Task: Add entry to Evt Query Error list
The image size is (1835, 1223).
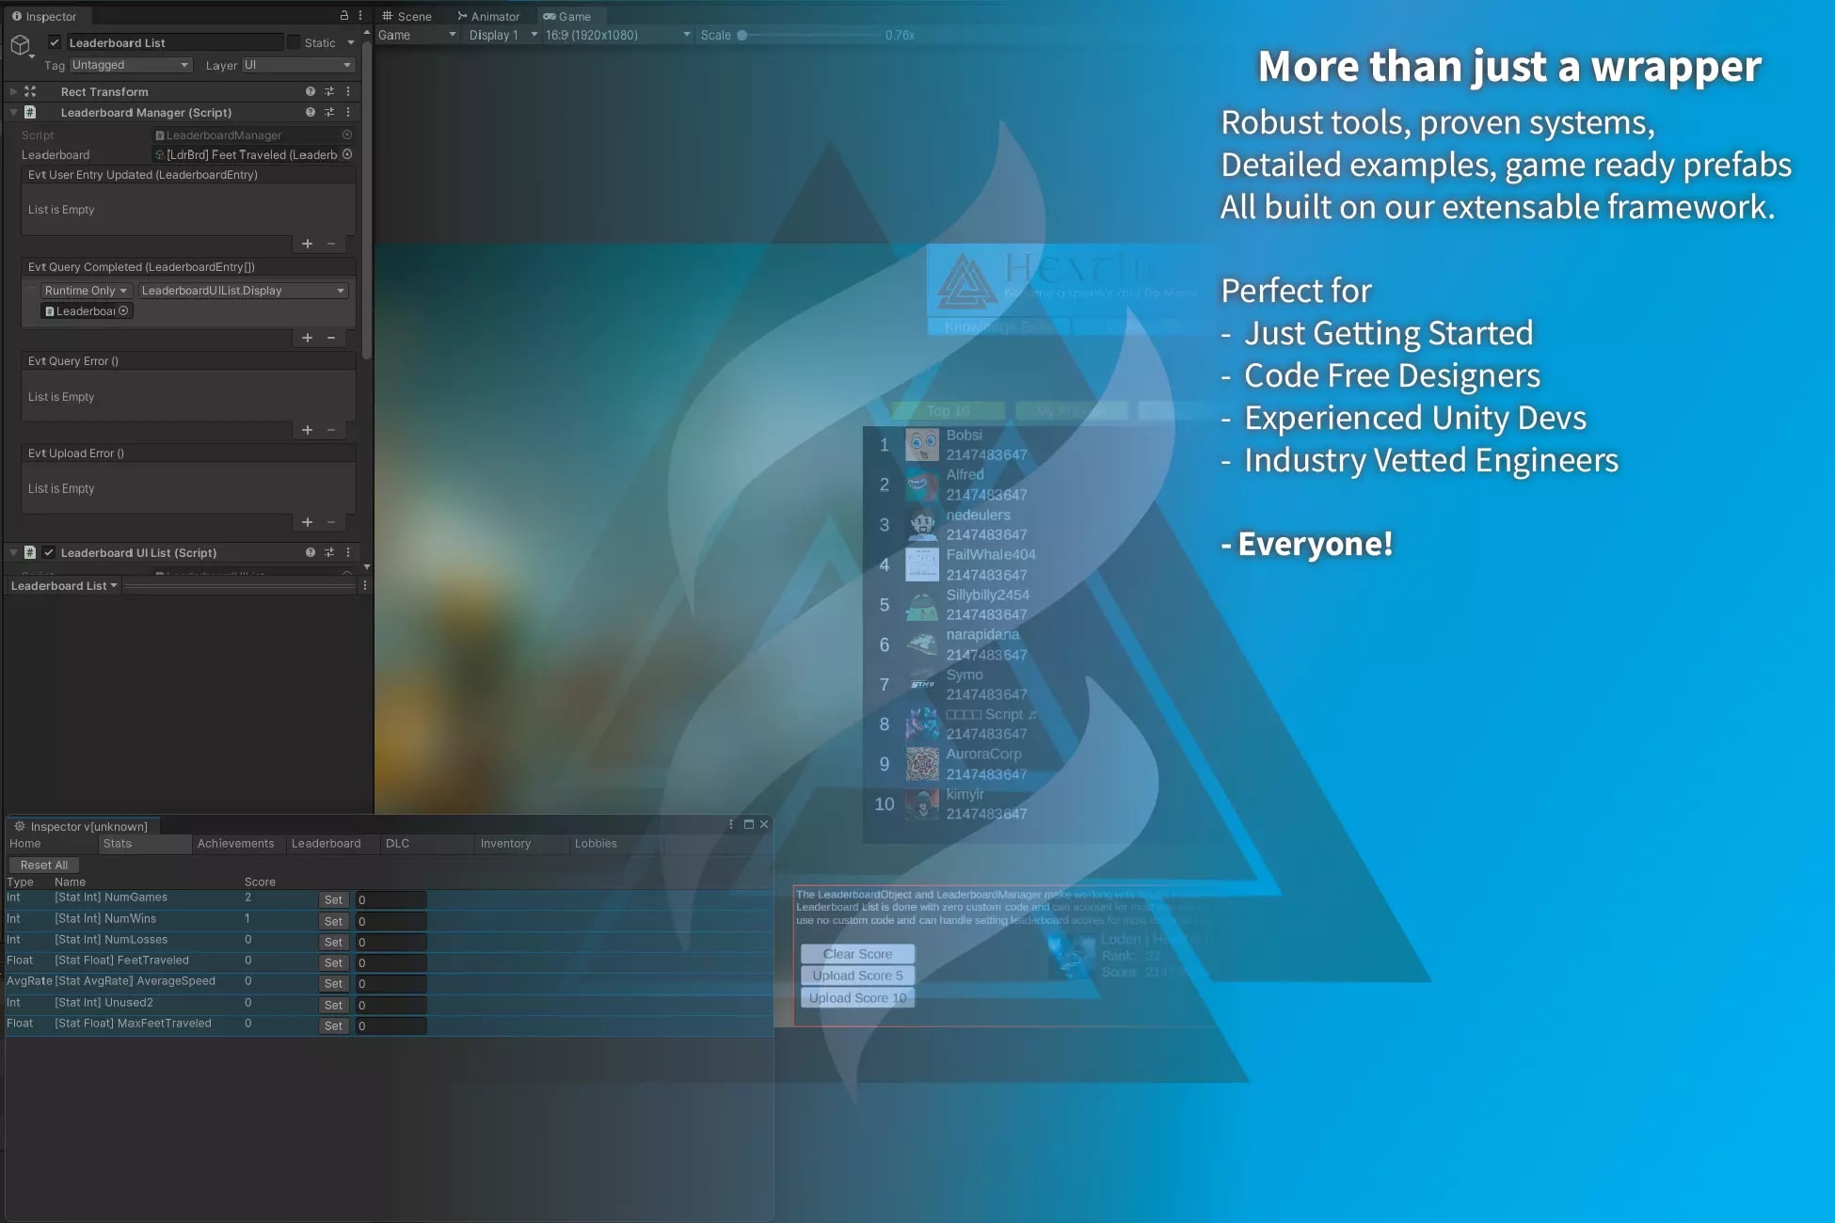Action: tap(307, 430)
